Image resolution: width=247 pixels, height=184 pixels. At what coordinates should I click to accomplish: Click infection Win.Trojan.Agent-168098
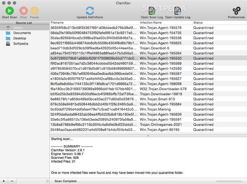(161, 84)
